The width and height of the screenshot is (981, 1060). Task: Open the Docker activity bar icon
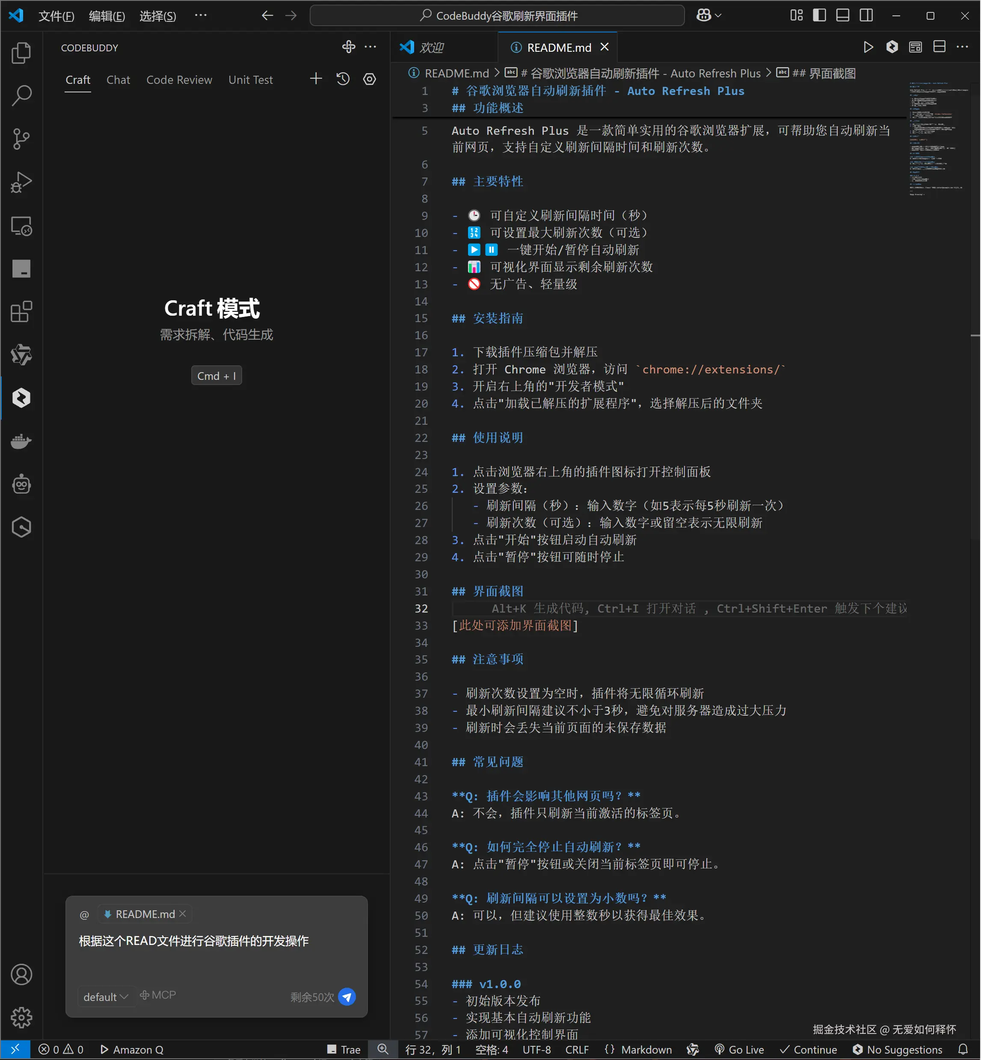pyautogui.click(x=21, y=441)
